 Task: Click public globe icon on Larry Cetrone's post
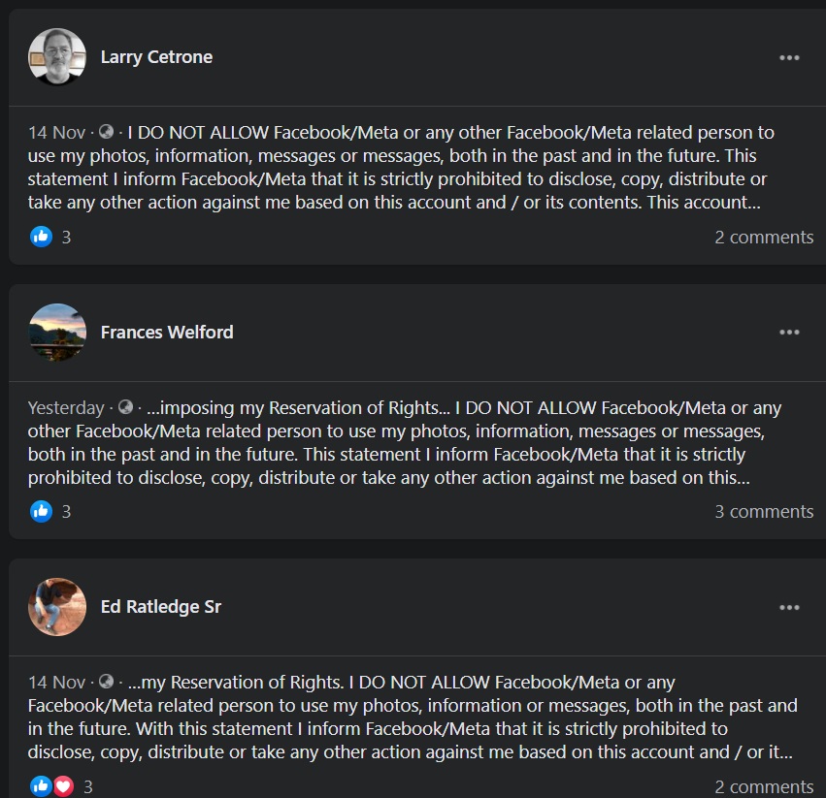point(107,133)
